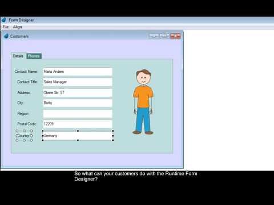This screenshot has width=274, height=205.
Task: Click the City field containing Berlin
Action: point(78,103)
